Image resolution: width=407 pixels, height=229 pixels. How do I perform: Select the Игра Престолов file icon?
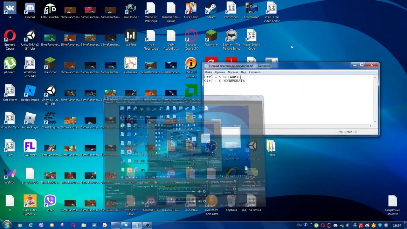[x=151, y=40]
